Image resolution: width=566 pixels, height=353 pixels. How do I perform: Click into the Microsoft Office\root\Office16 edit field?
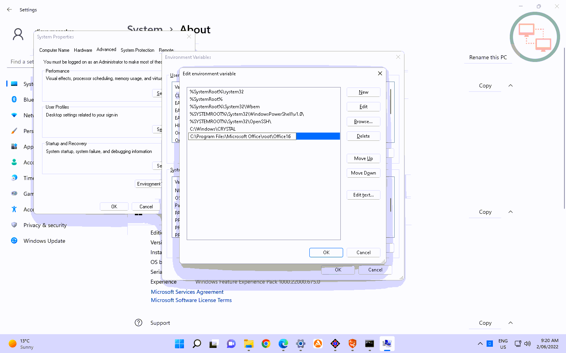pyautogui.click(x=242, y=136)
